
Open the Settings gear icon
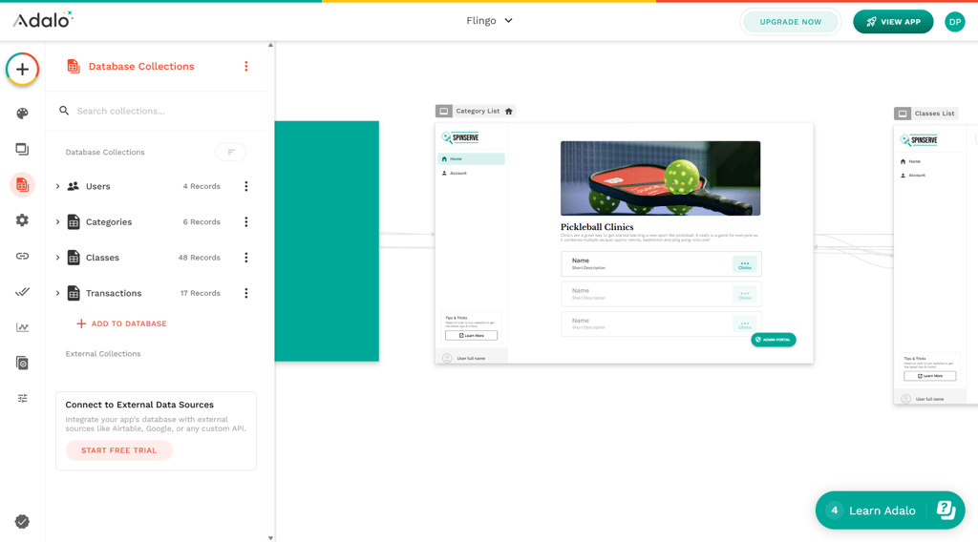coord(23,220)
